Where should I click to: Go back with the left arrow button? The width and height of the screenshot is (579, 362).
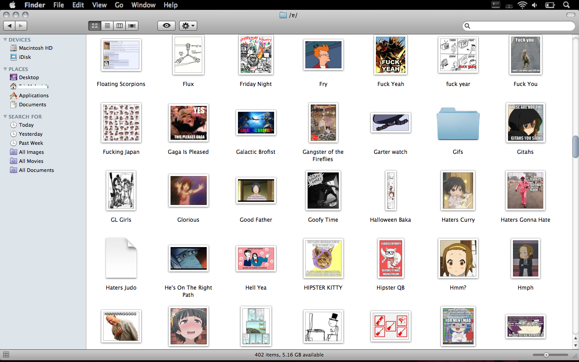pos(9,26)
